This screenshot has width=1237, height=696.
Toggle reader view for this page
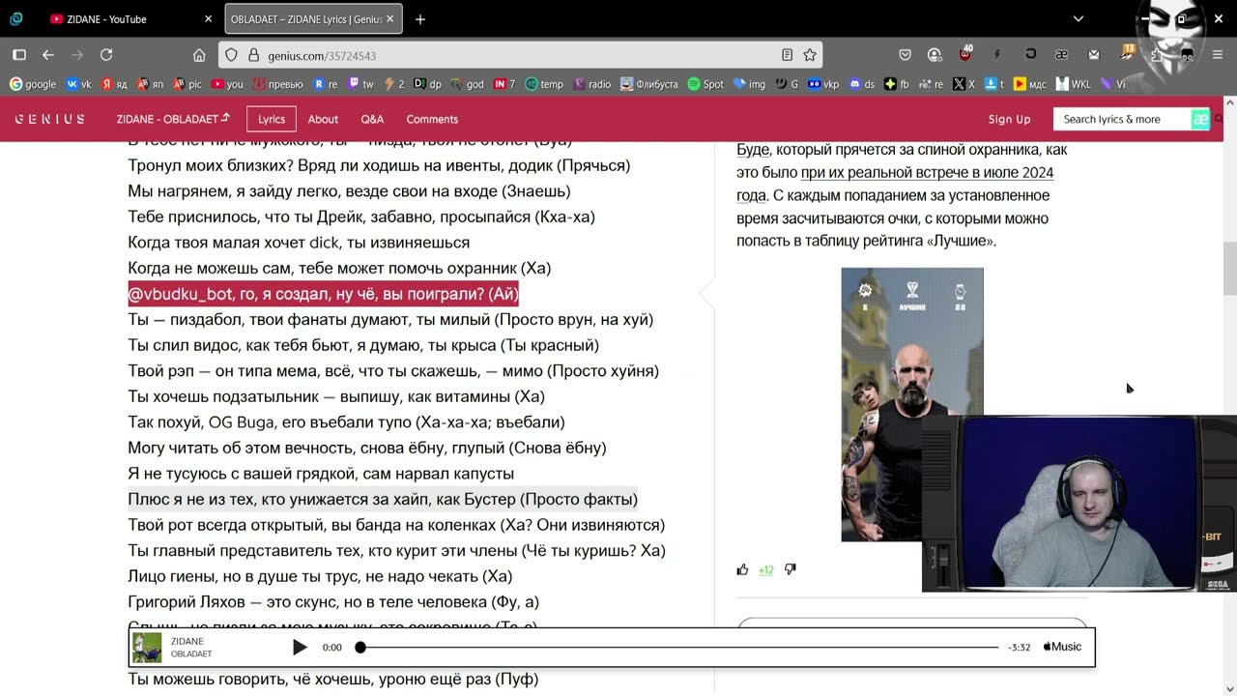[788, 55]
